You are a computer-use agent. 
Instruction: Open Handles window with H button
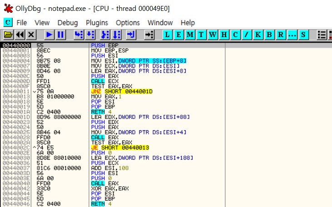224,34
